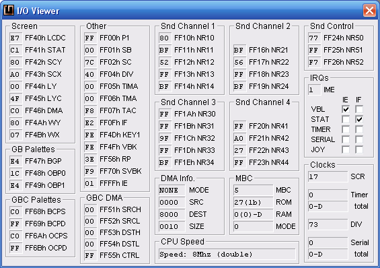Toggle the STAT IE checkbox
The image size is (380, 268).
click(346, 119)
